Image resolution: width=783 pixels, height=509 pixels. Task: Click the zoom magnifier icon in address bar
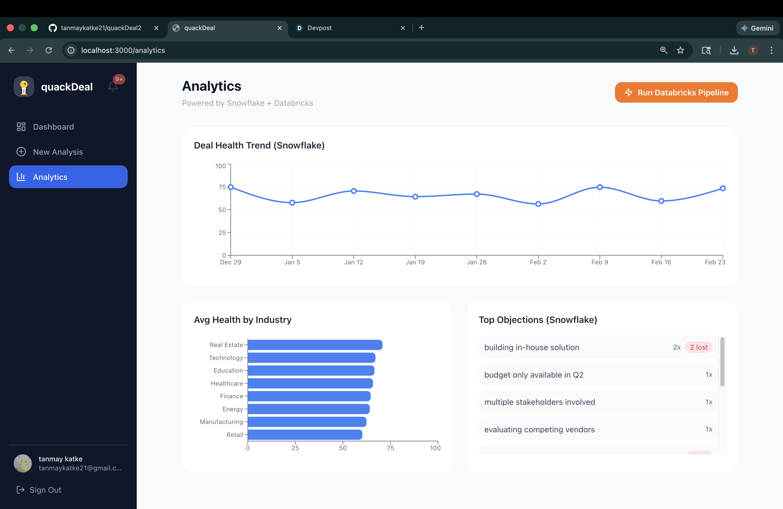click(x=663, y=50)
